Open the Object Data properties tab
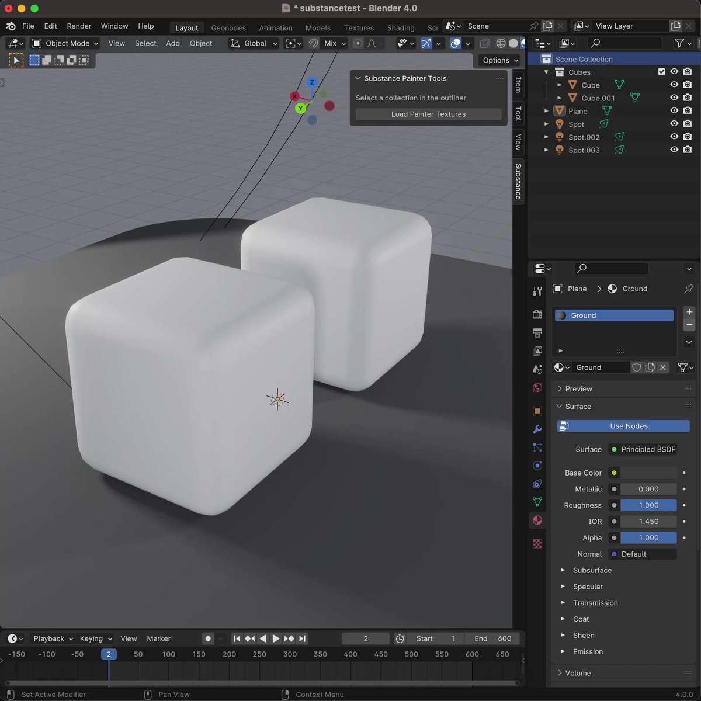 (x=537, y=502)
